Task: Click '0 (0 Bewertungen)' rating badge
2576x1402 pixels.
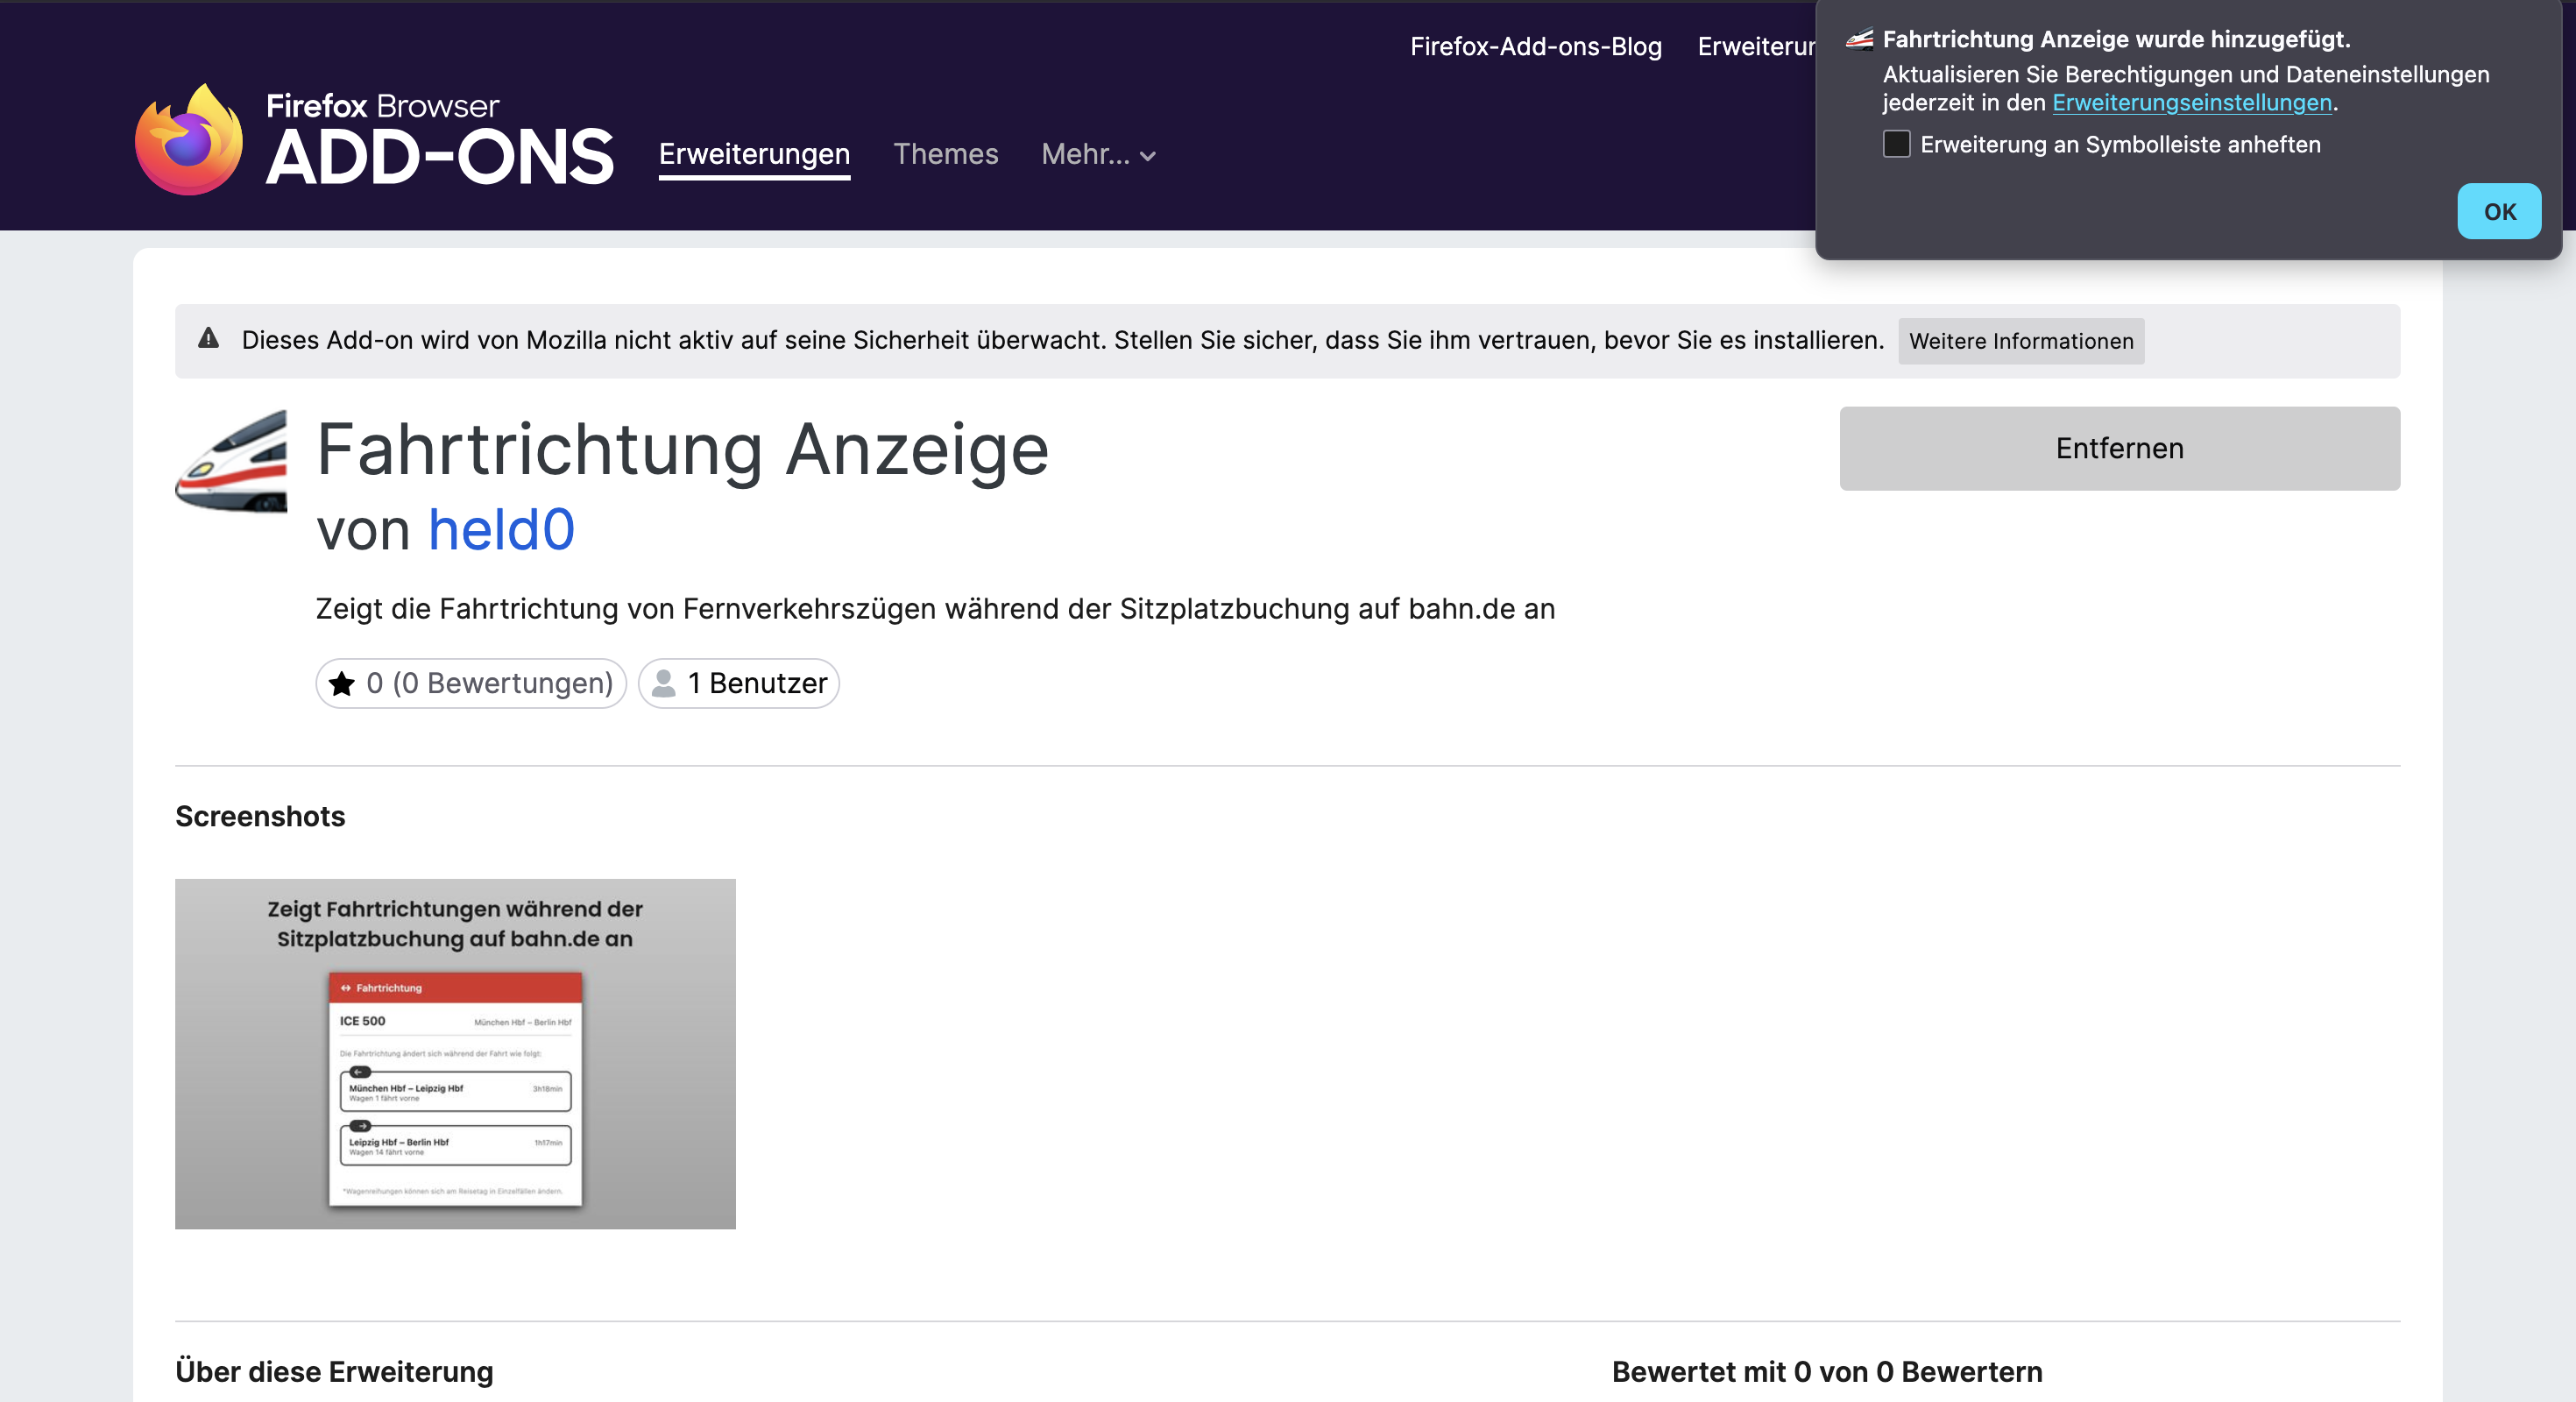Action: pyautogui.click(x=471, y=683)
